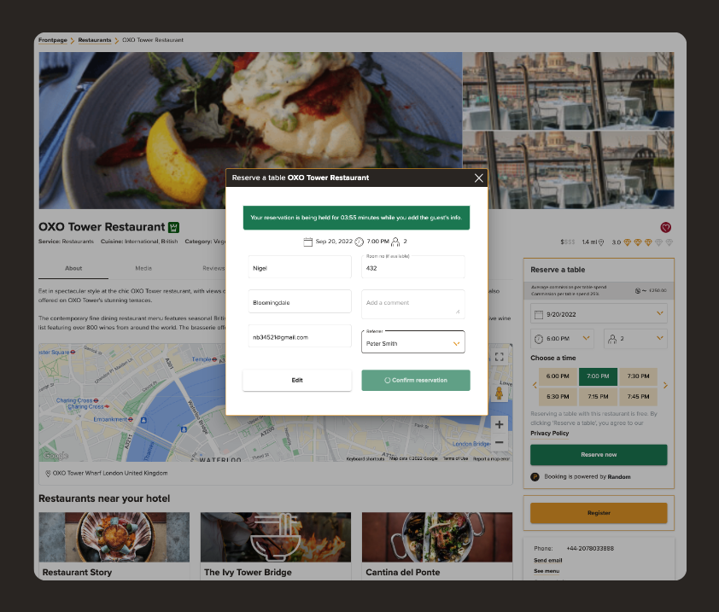Click the Random booking logo icon

tap(535, 477)
